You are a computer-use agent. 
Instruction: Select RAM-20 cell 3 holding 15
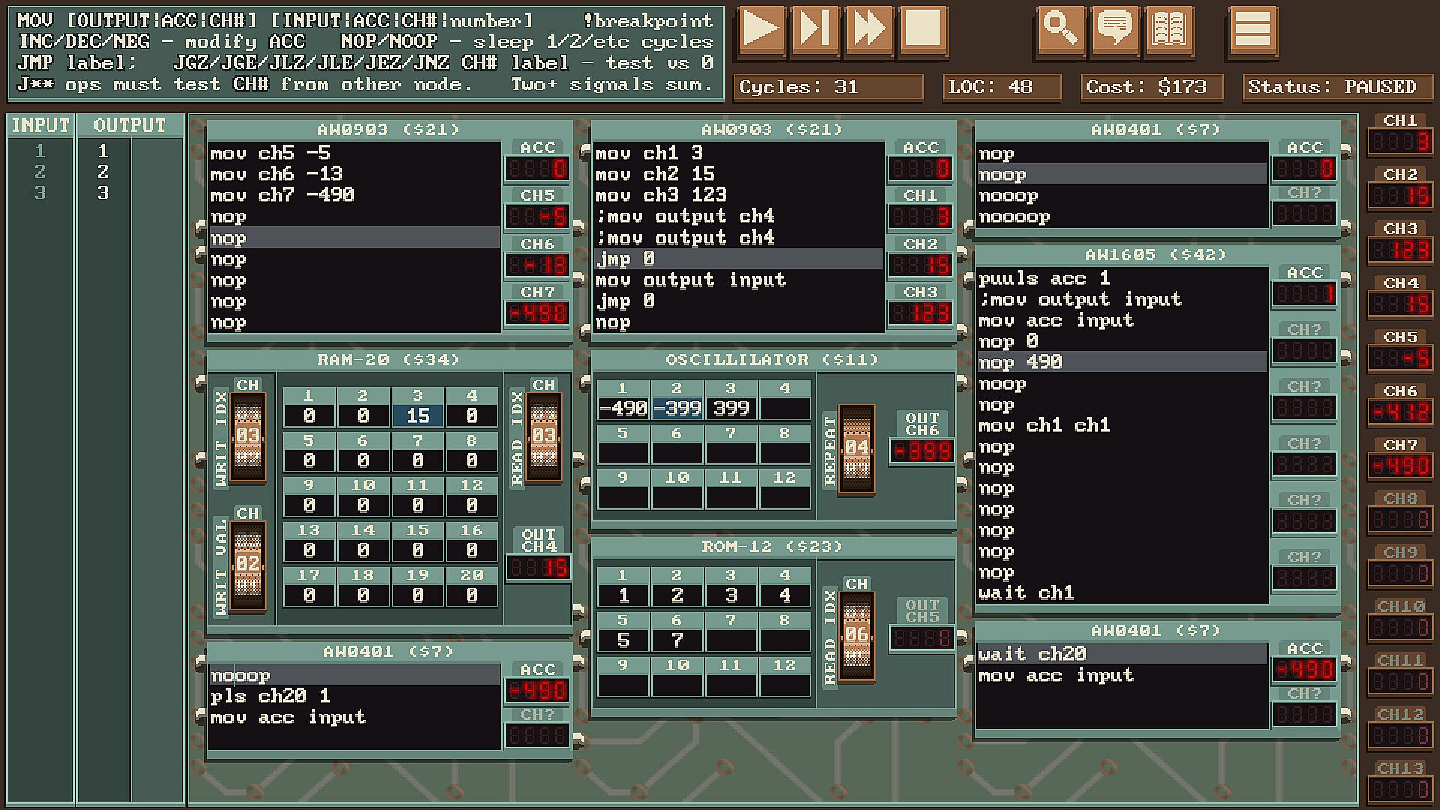pyautogui.click(x=417, y=415)
